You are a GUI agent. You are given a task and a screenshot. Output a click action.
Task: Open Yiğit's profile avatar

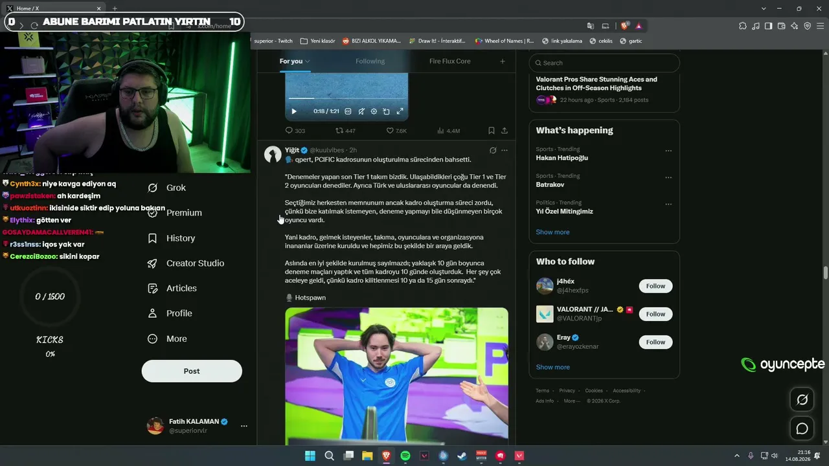click(273, 154)
